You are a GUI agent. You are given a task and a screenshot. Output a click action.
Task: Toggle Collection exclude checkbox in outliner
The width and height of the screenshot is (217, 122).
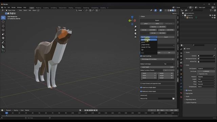click(210, 16)
